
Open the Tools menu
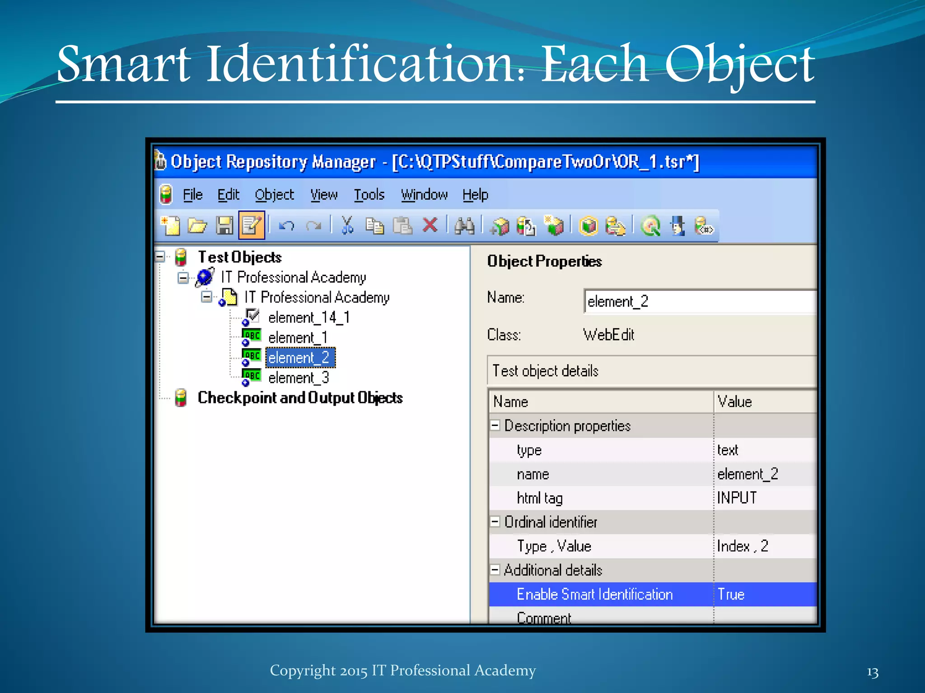(369, 195)
